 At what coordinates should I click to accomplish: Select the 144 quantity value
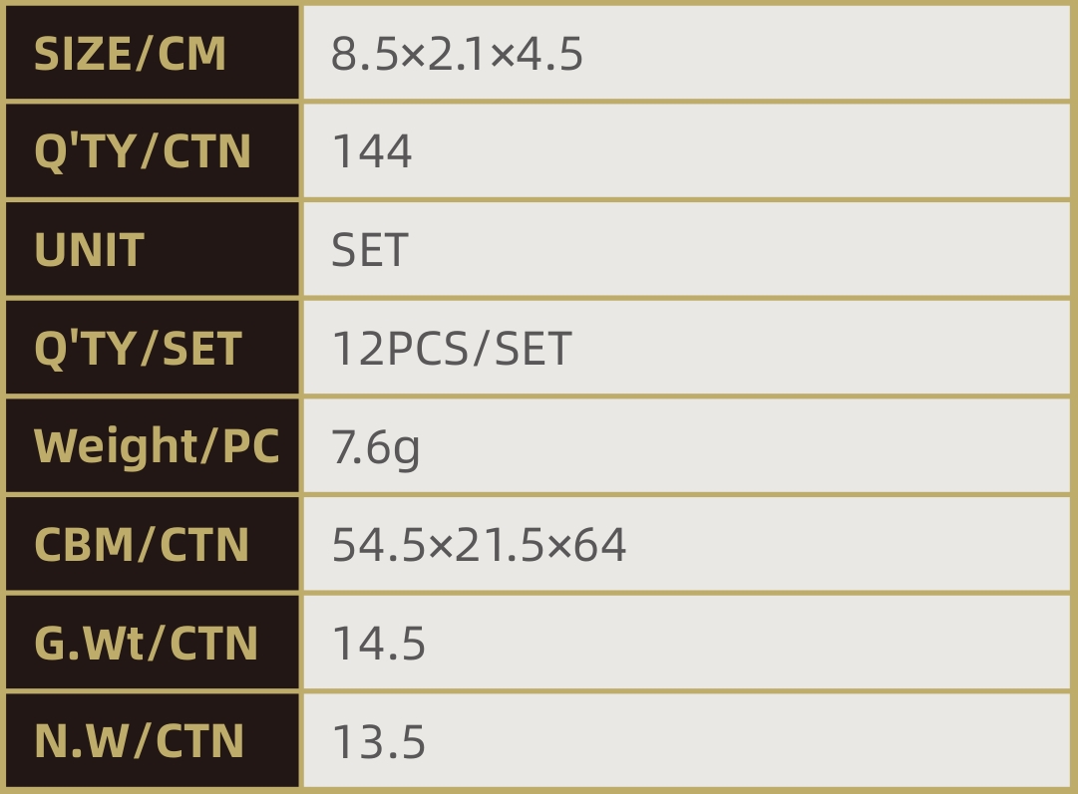(x=371, y=152)
